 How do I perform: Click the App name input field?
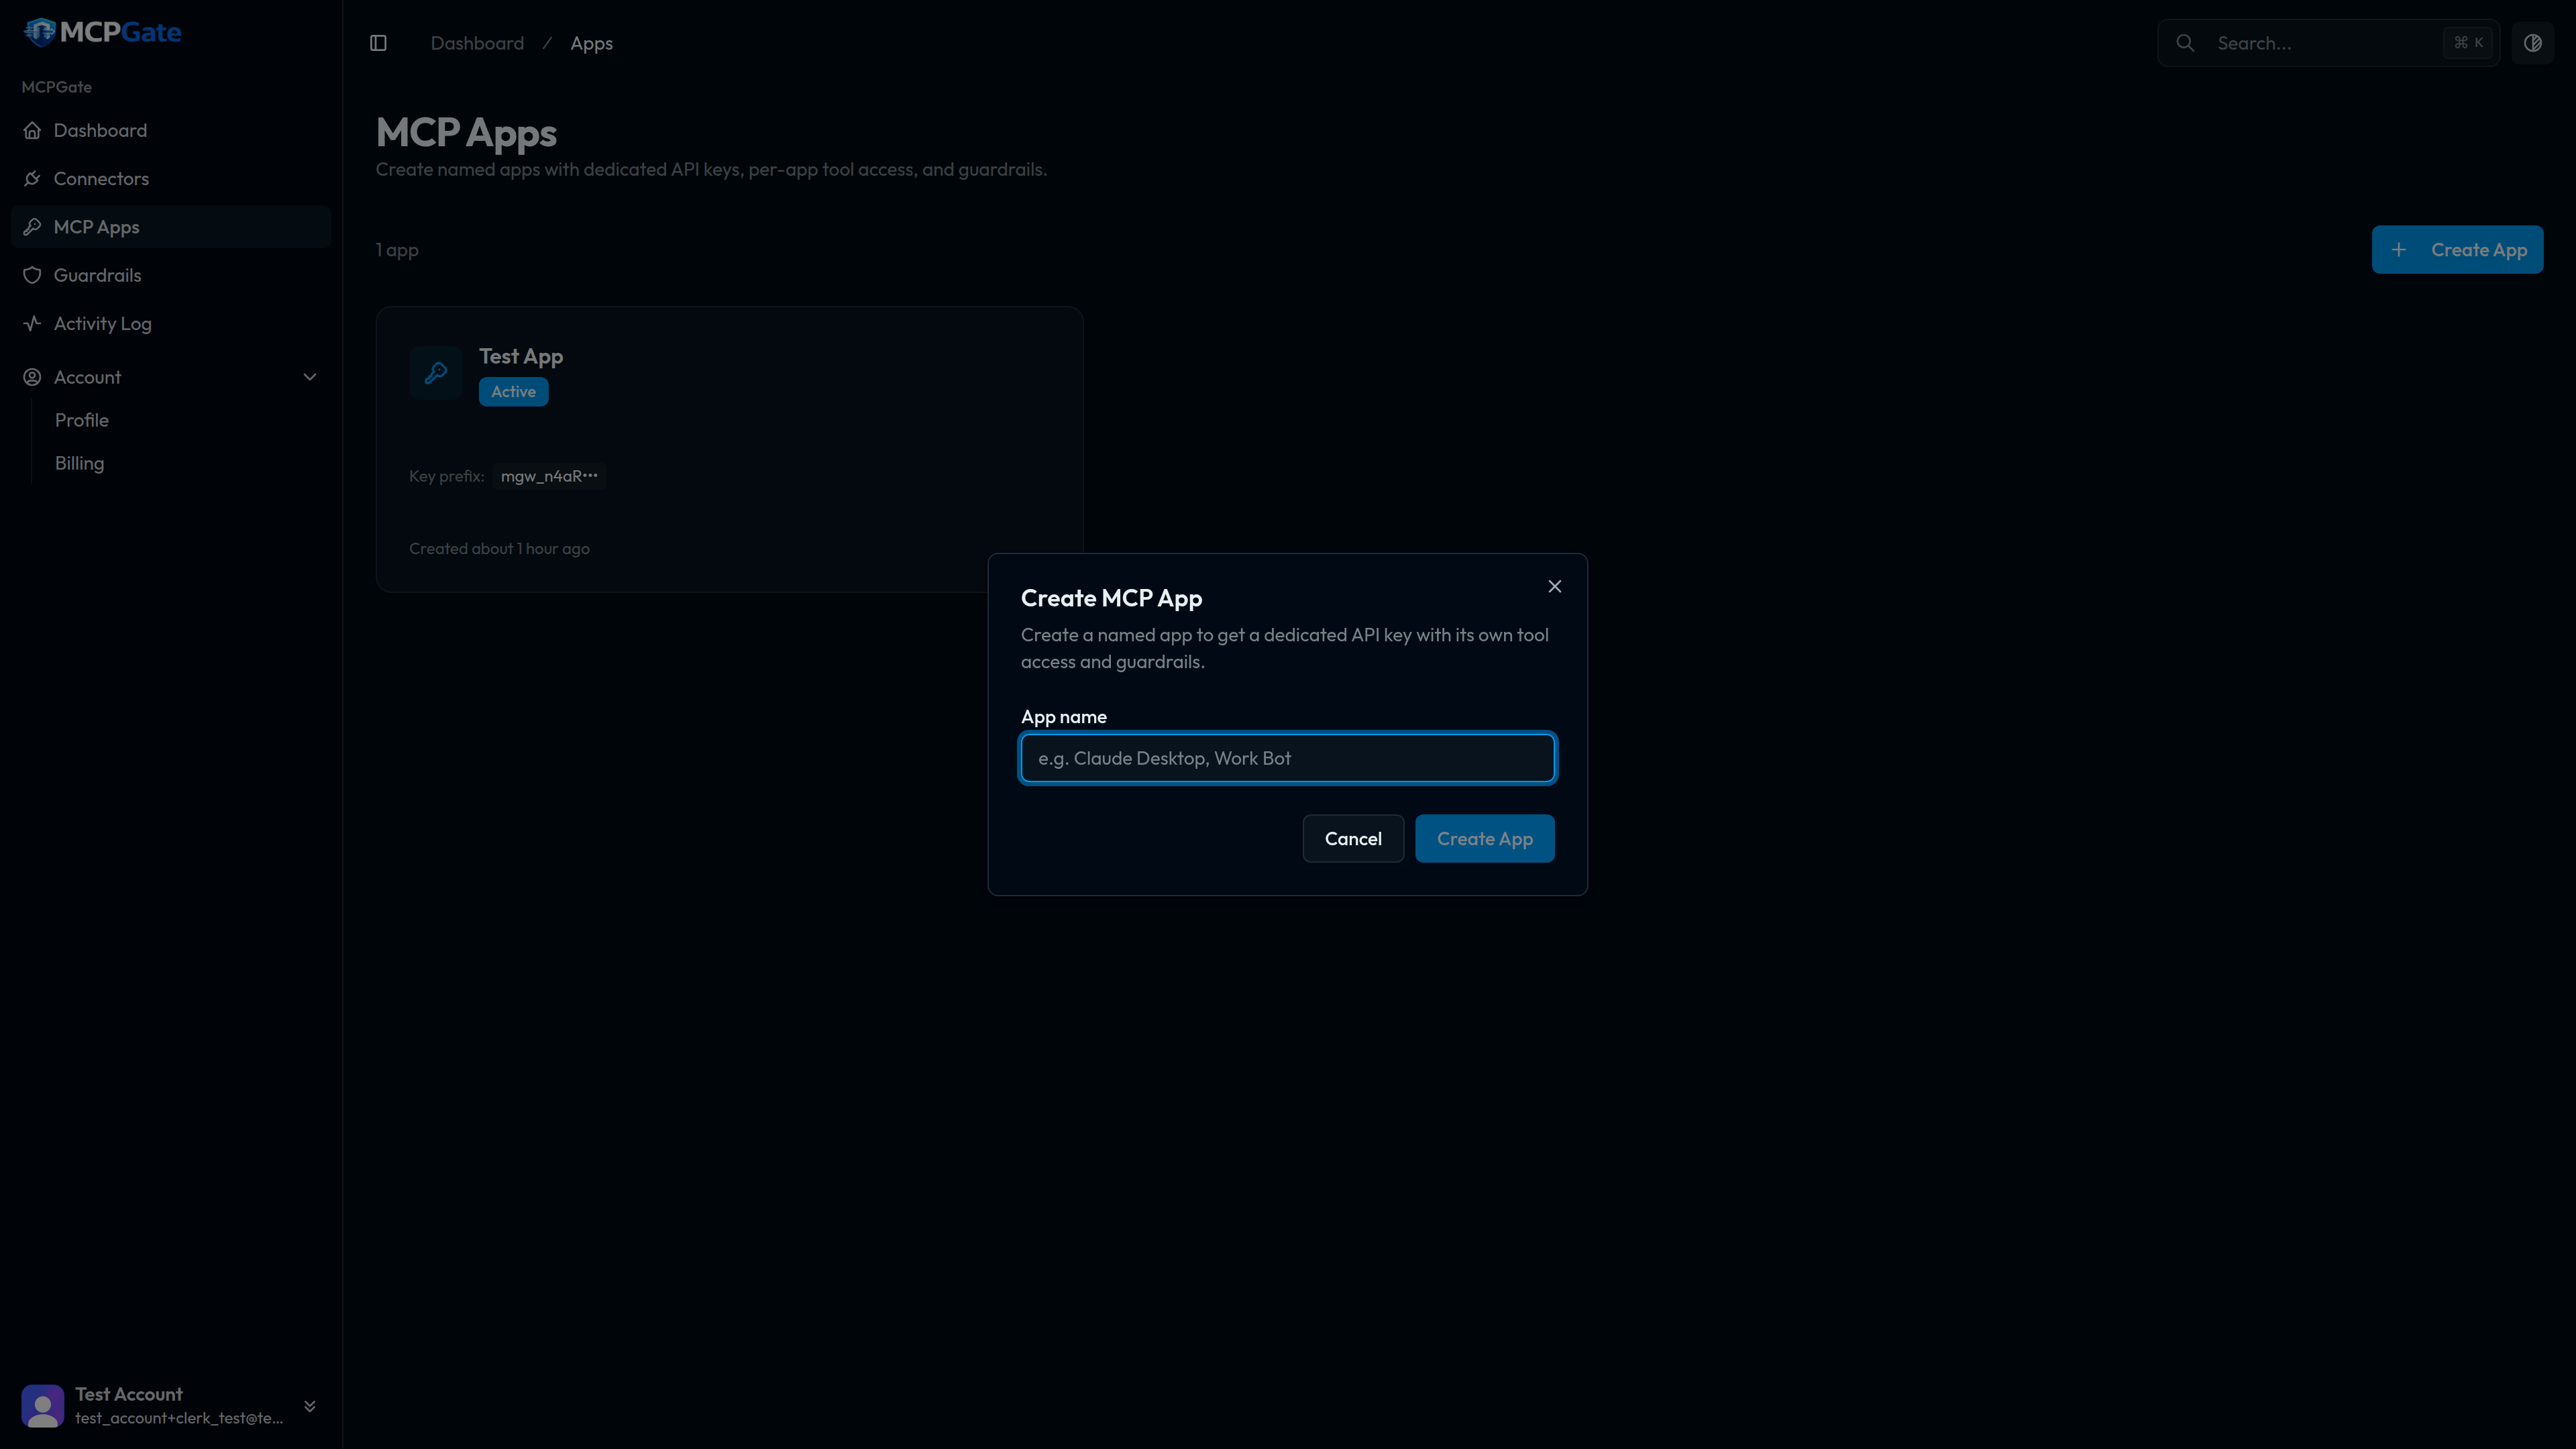(1287, 758)
